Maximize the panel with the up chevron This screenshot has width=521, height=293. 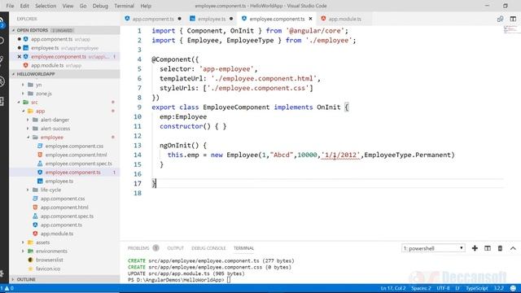tap(513, 248)
